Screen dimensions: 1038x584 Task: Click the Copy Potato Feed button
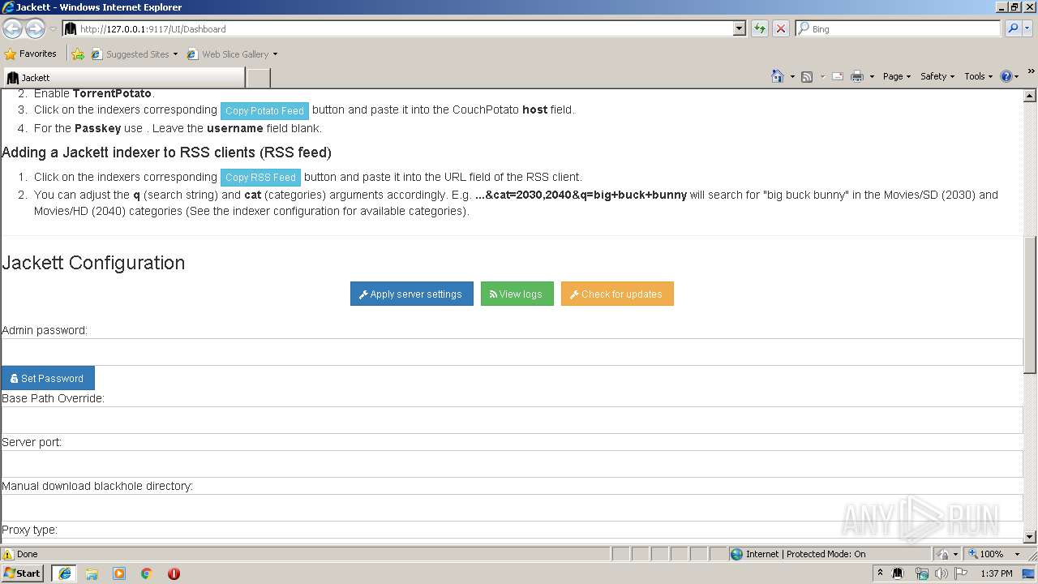[x=264, y=110]
